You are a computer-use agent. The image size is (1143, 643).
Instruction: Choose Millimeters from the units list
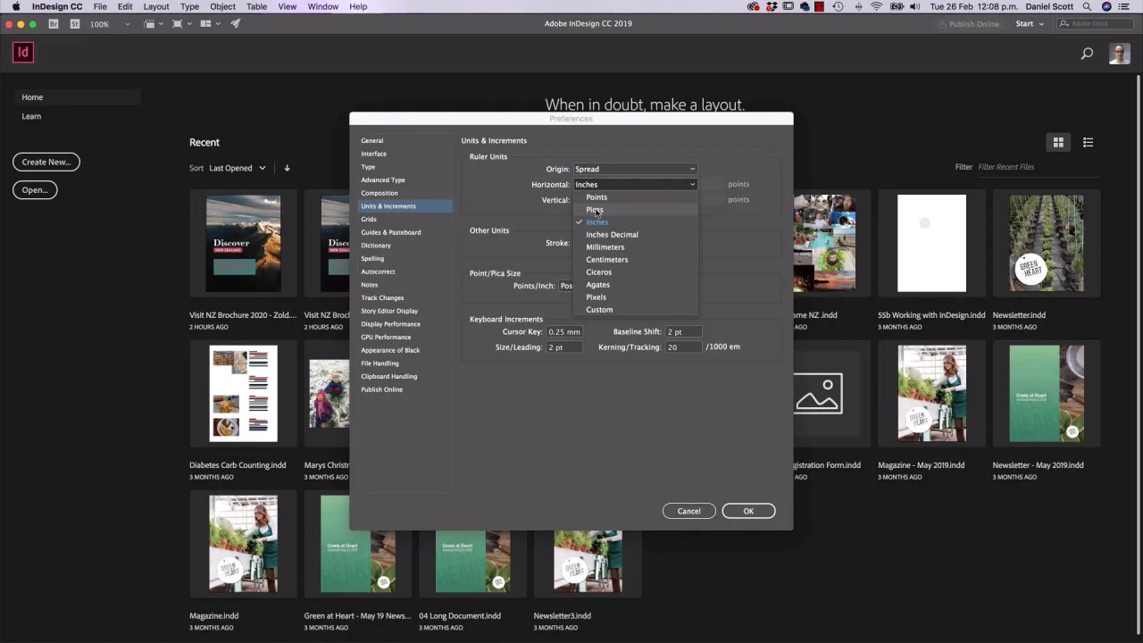[635, 247]
